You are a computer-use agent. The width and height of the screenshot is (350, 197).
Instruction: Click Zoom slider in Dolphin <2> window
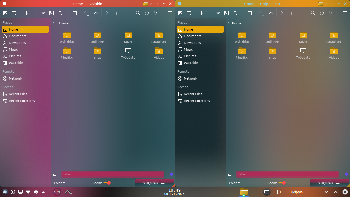[293, 183]
